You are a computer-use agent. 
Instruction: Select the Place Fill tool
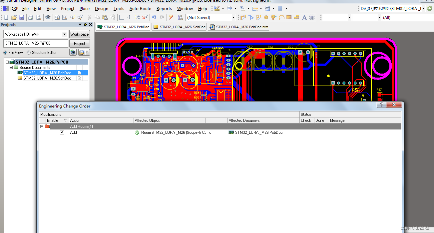click(x=289, y=17)
